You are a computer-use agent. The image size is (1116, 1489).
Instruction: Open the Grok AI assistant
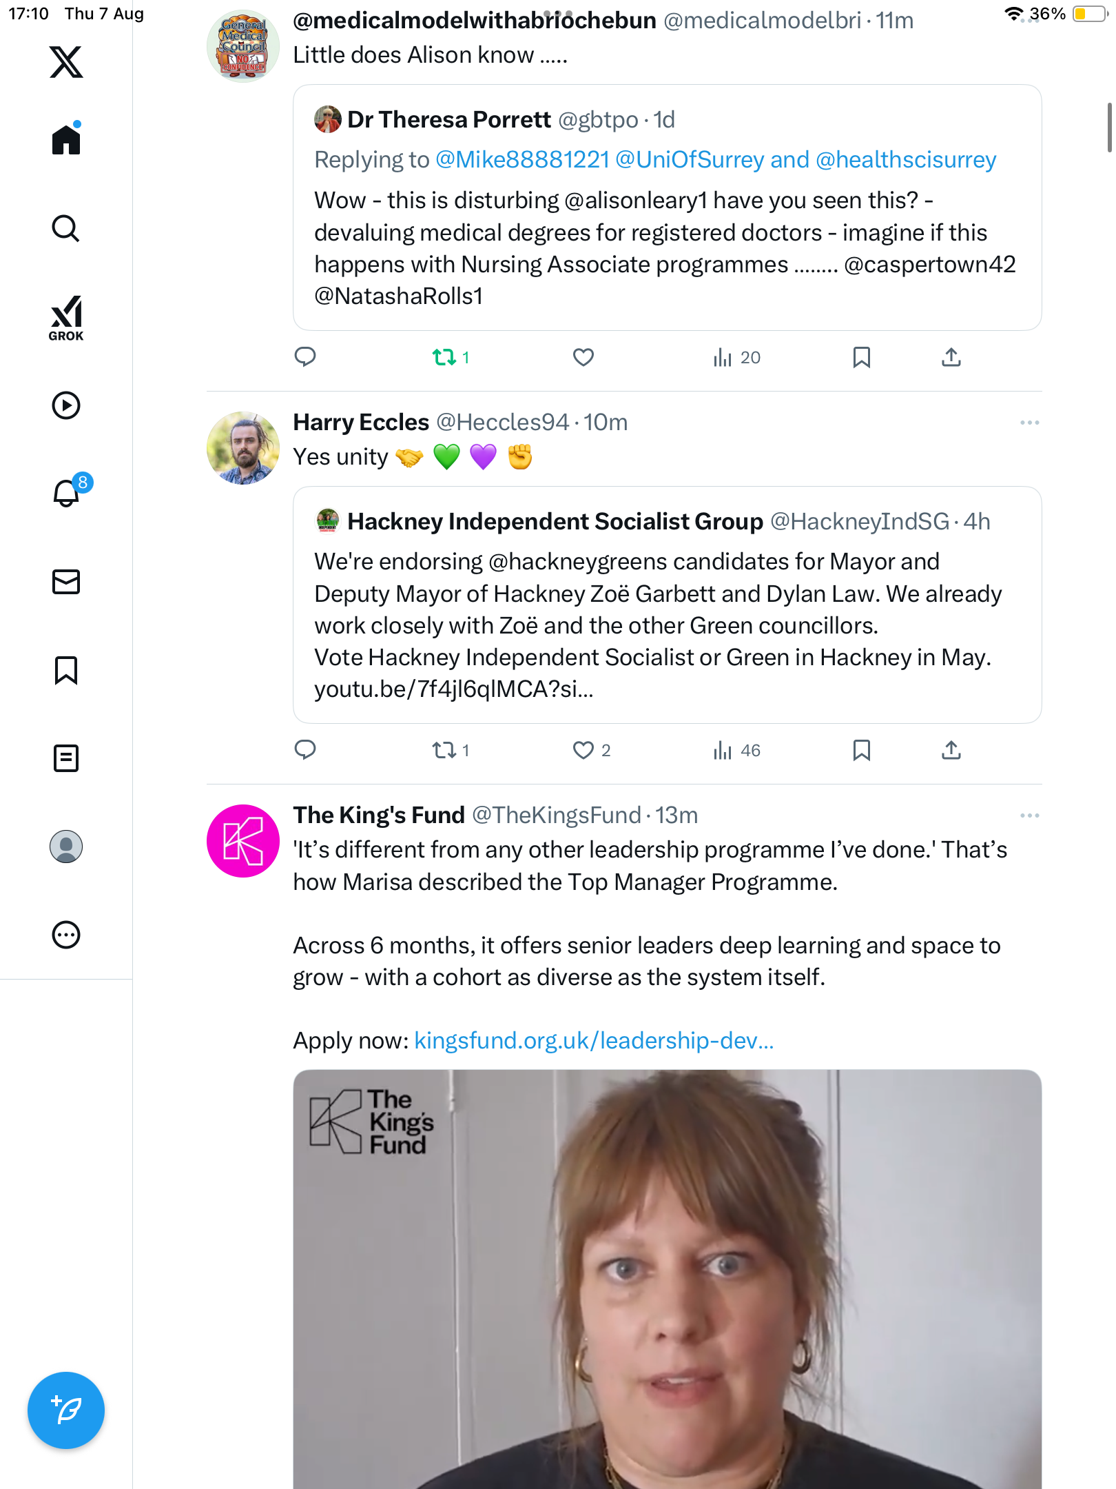point(66,318)
